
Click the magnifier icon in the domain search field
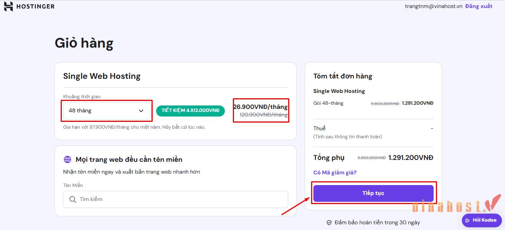pyautogui.click(x=73, y=199)
